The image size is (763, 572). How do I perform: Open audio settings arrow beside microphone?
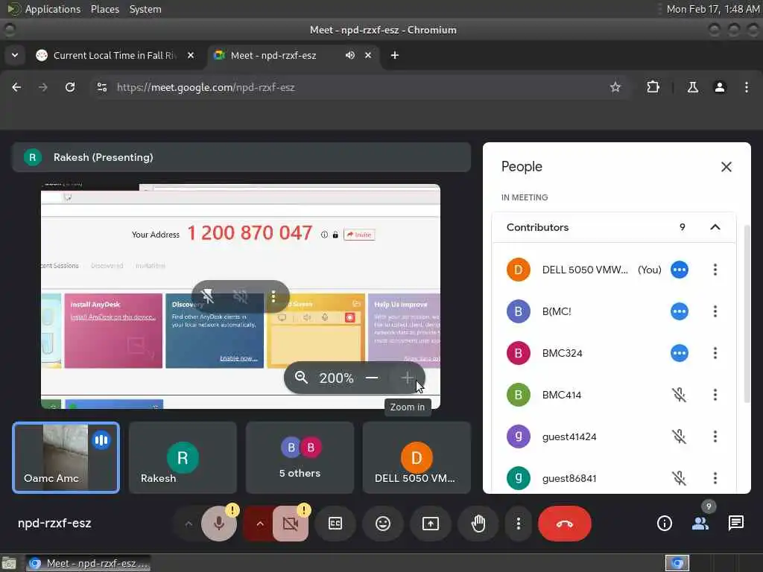[189, 524]
